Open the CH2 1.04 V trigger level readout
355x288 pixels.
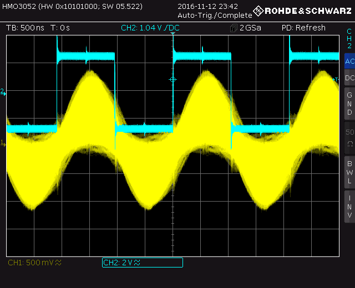(150, 28)
